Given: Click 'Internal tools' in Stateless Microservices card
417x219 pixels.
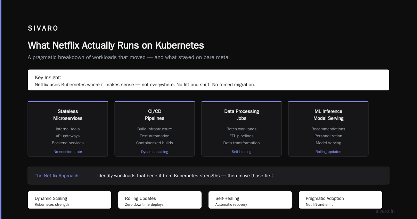Looking at the screenshot, I should click(68, 129).
